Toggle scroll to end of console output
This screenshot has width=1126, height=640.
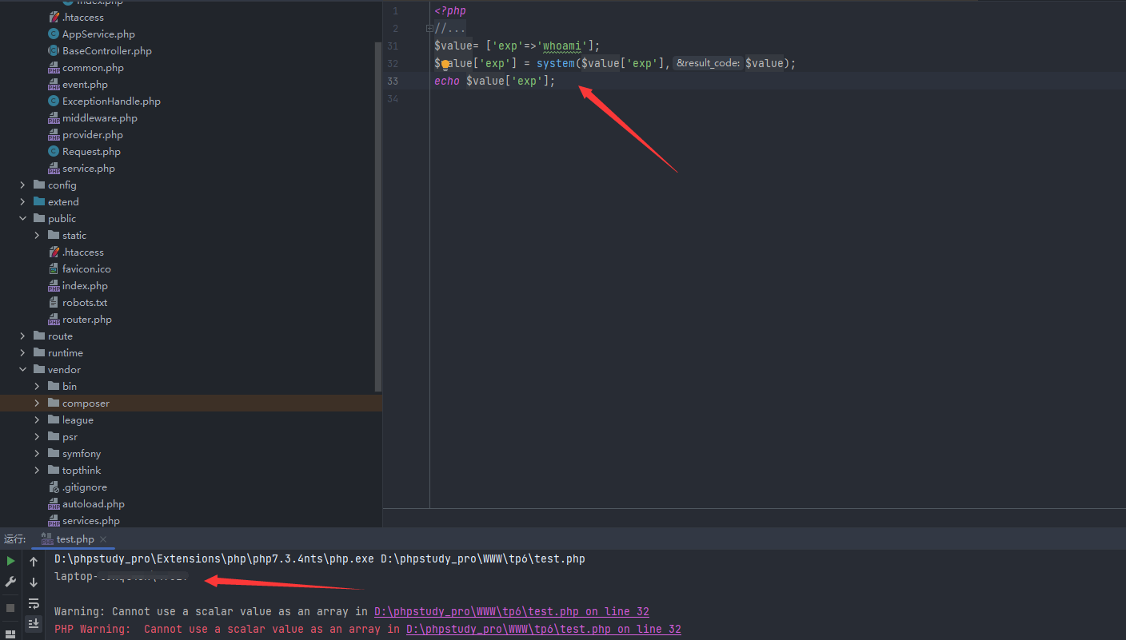34,623
